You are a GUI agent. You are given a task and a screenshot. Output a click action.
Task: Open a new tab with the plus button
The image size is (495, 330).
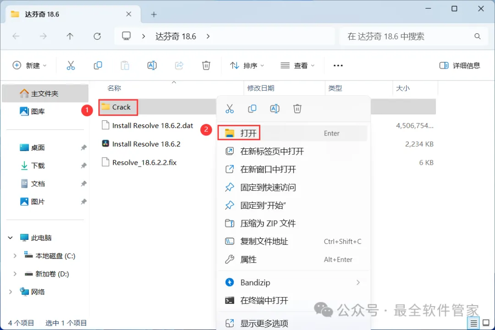point(154,15)
